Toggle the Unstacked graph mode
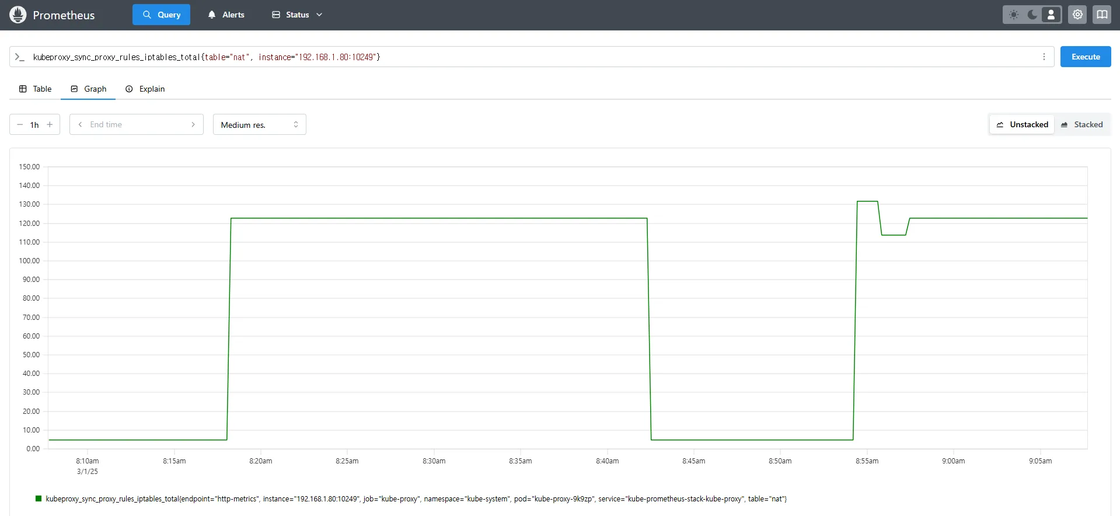This screenshot has width=1120, height=516. click(x=1022, y=124)
